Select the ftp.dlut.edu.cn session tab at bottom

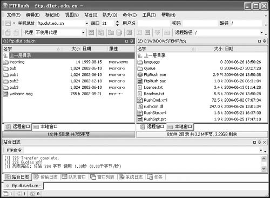click(23, 186)
